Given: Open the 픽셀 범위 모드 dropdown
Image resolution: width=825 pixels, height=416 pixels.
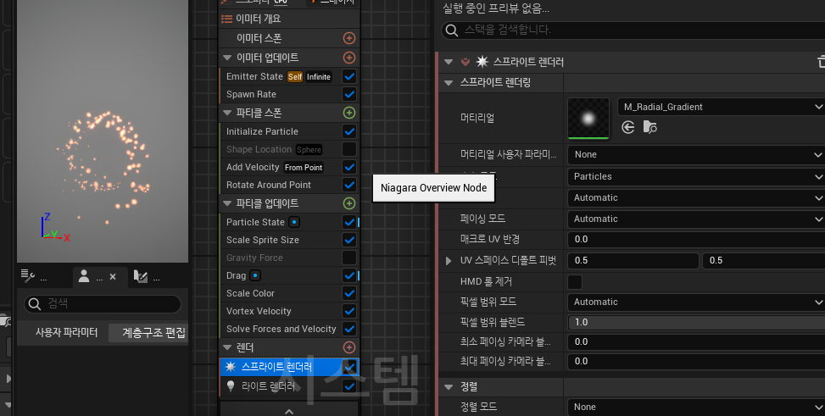Looking at the screenshot, I should [x=696, y=302].
